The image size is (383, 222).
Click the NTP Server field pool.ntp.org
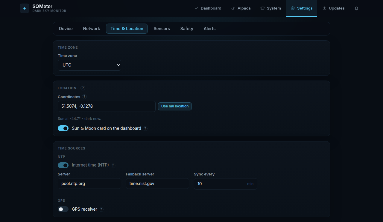[x=89, y=184]
